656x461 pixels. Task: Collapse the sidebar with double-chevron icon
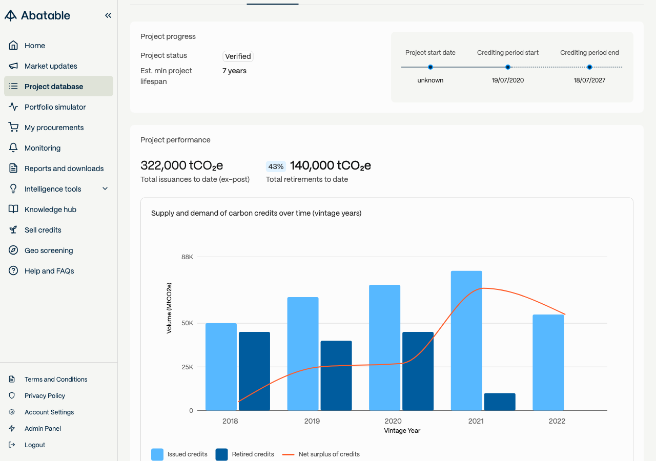tap(108, 15)
